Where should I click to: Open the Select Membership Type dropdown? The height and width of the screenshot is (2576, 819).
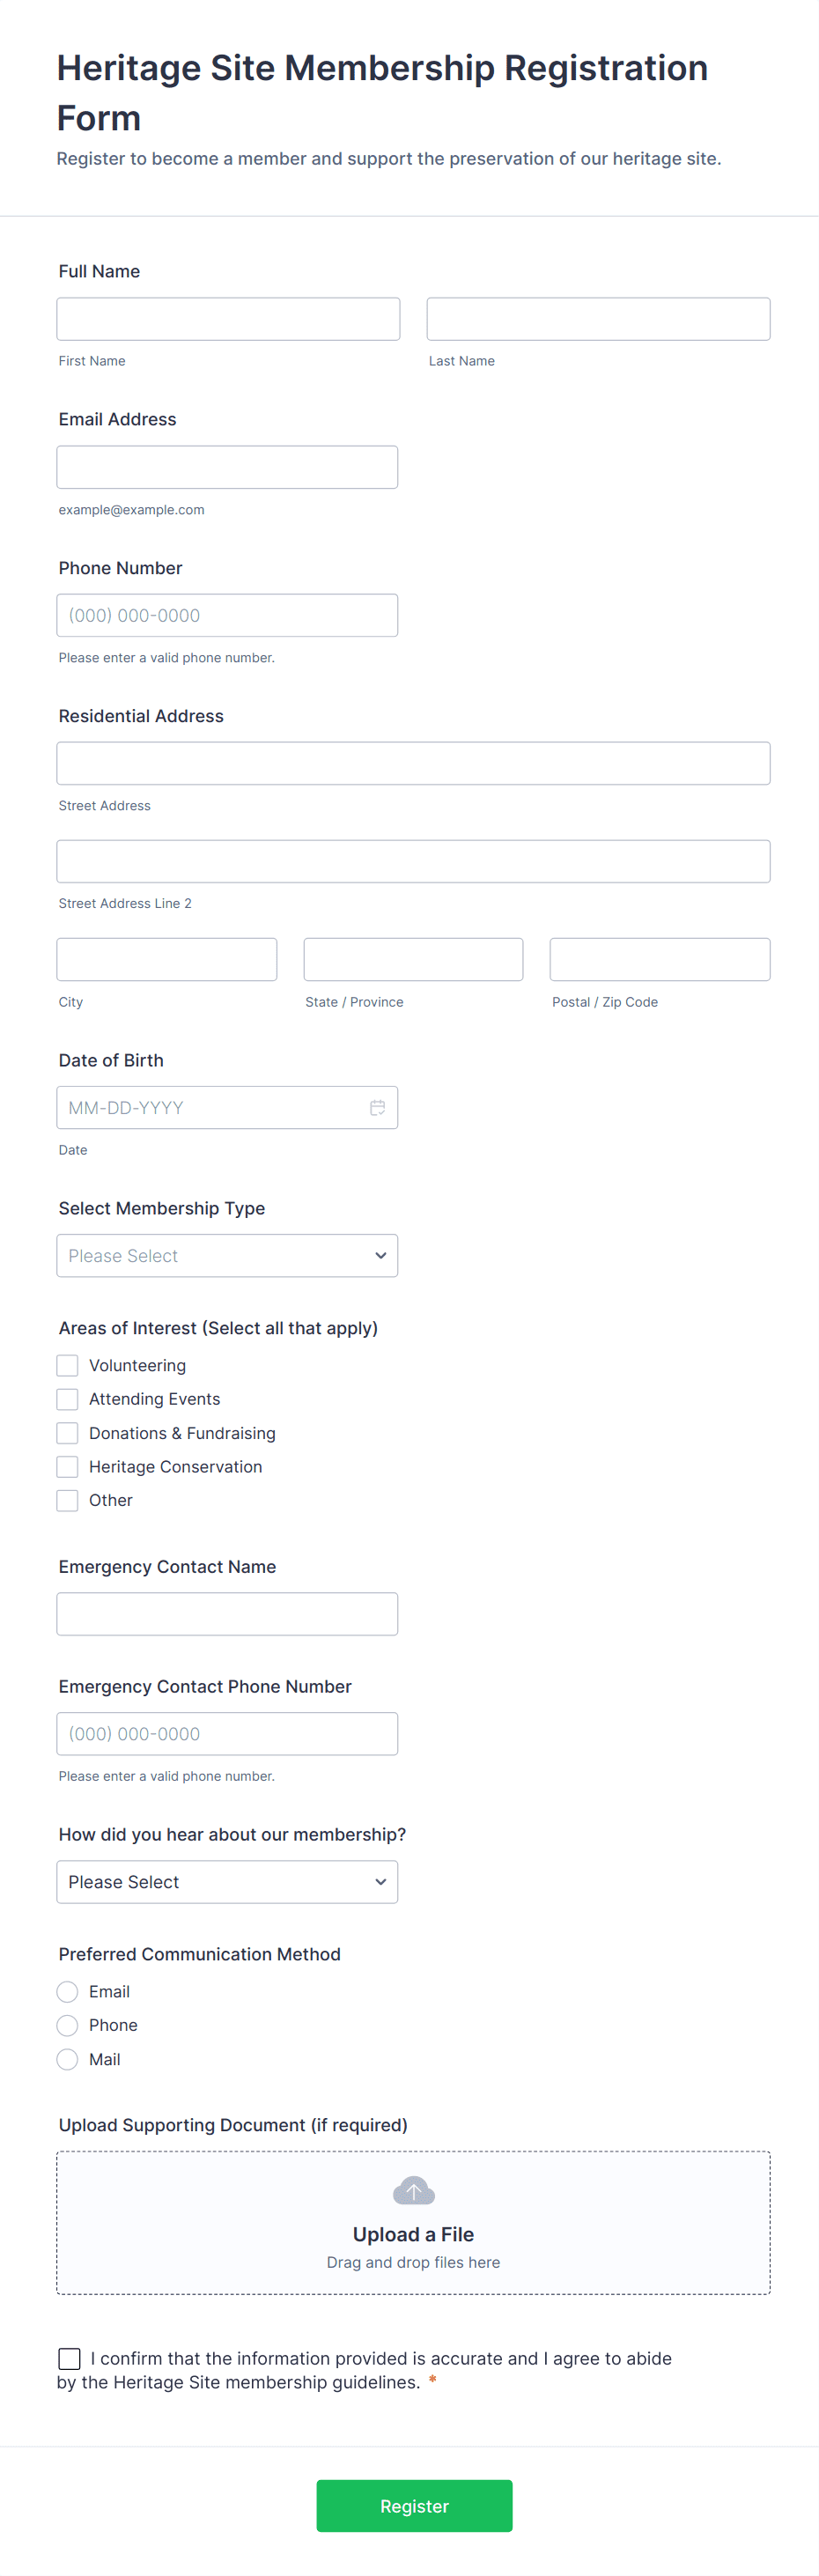click(227, 1255)
